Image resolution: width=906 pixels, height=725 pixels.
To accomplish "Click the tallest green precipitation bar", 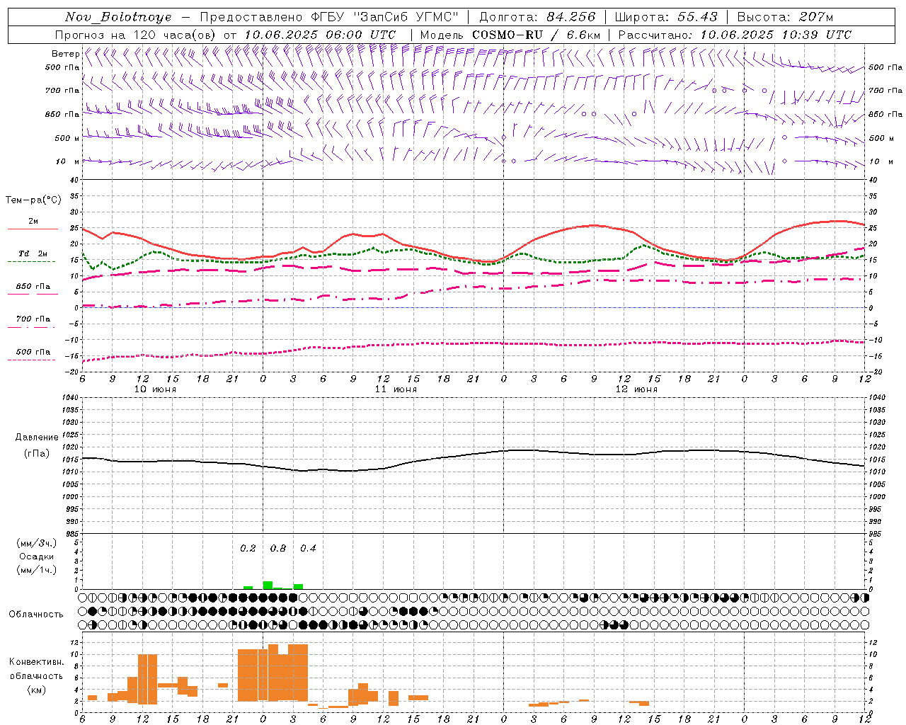I will pos(268,585).
